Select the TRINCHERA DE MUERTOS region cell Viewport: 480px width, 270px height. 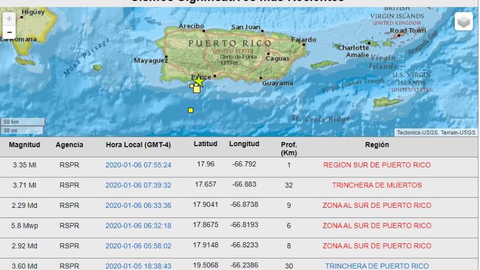tap(377, 185)
